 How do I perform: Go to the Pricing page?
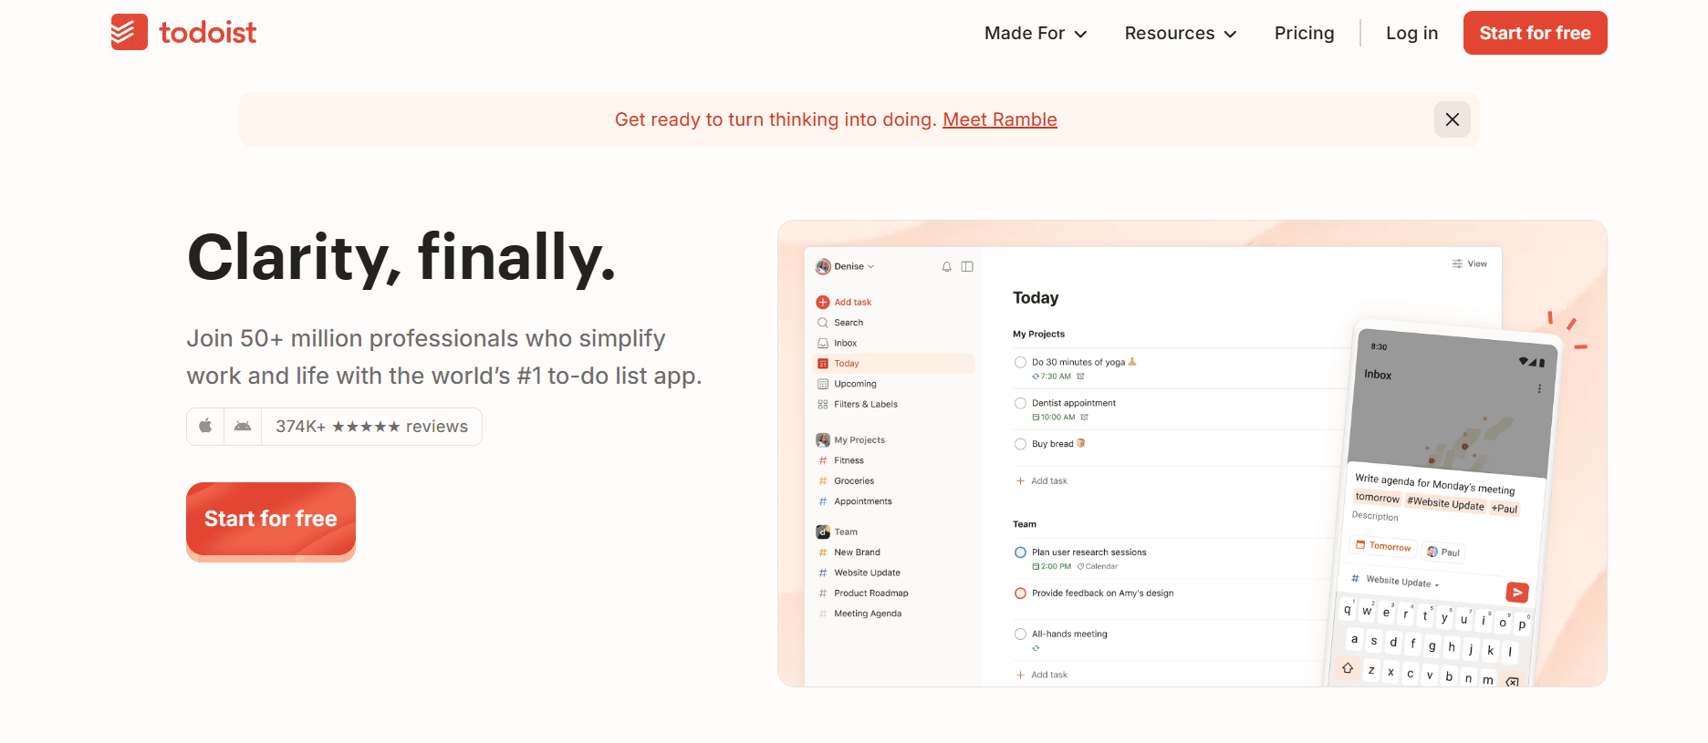1304,33
